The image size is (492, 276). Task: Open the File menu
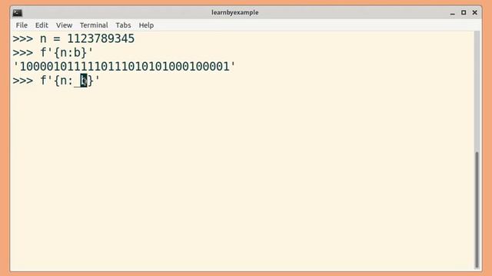pos(22,25)
